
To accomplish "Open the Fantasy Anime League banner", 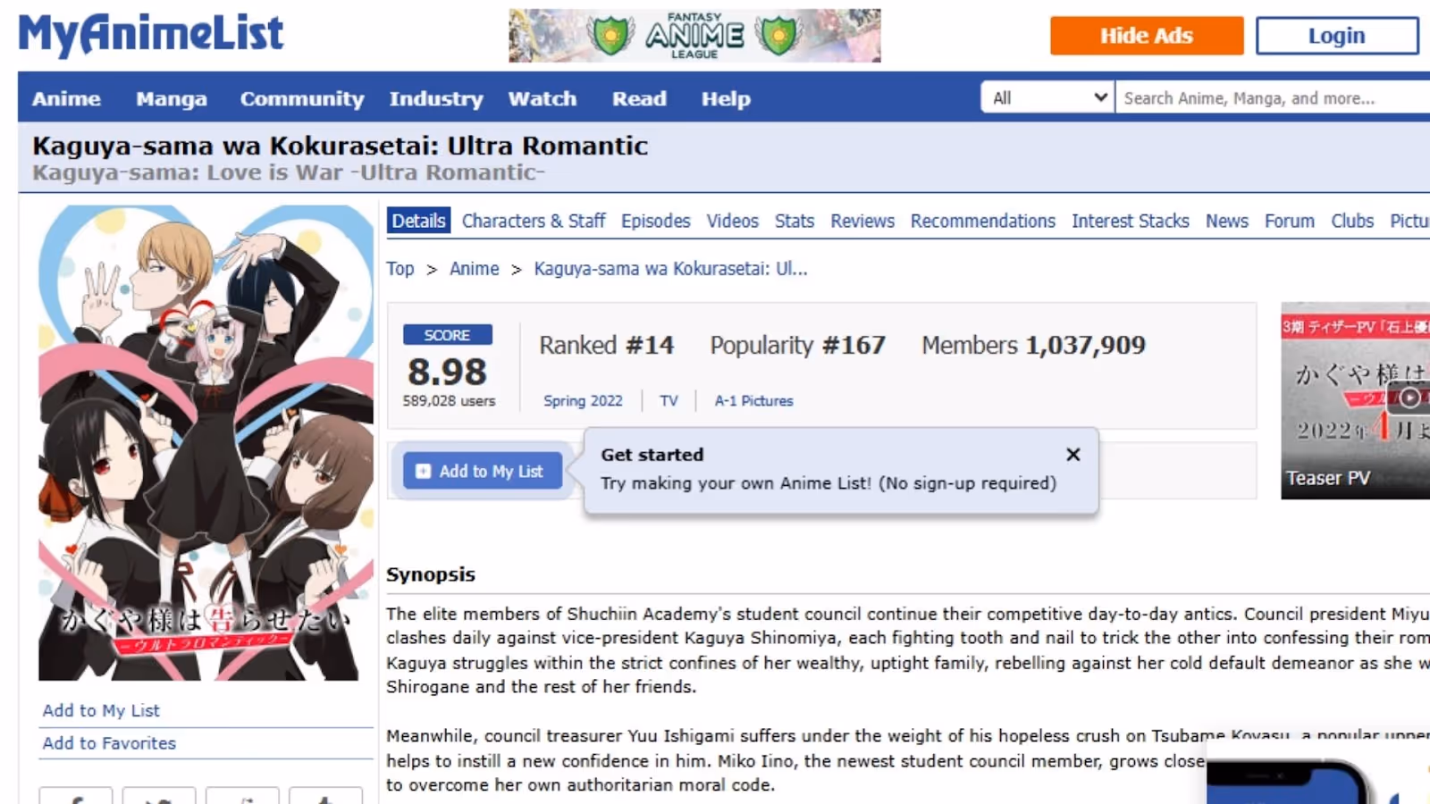I will (694, 36).
